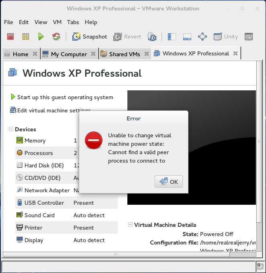
Task: Close the Windows XP Professional tab
Action: pyautogui.click(x=235, y=53)
